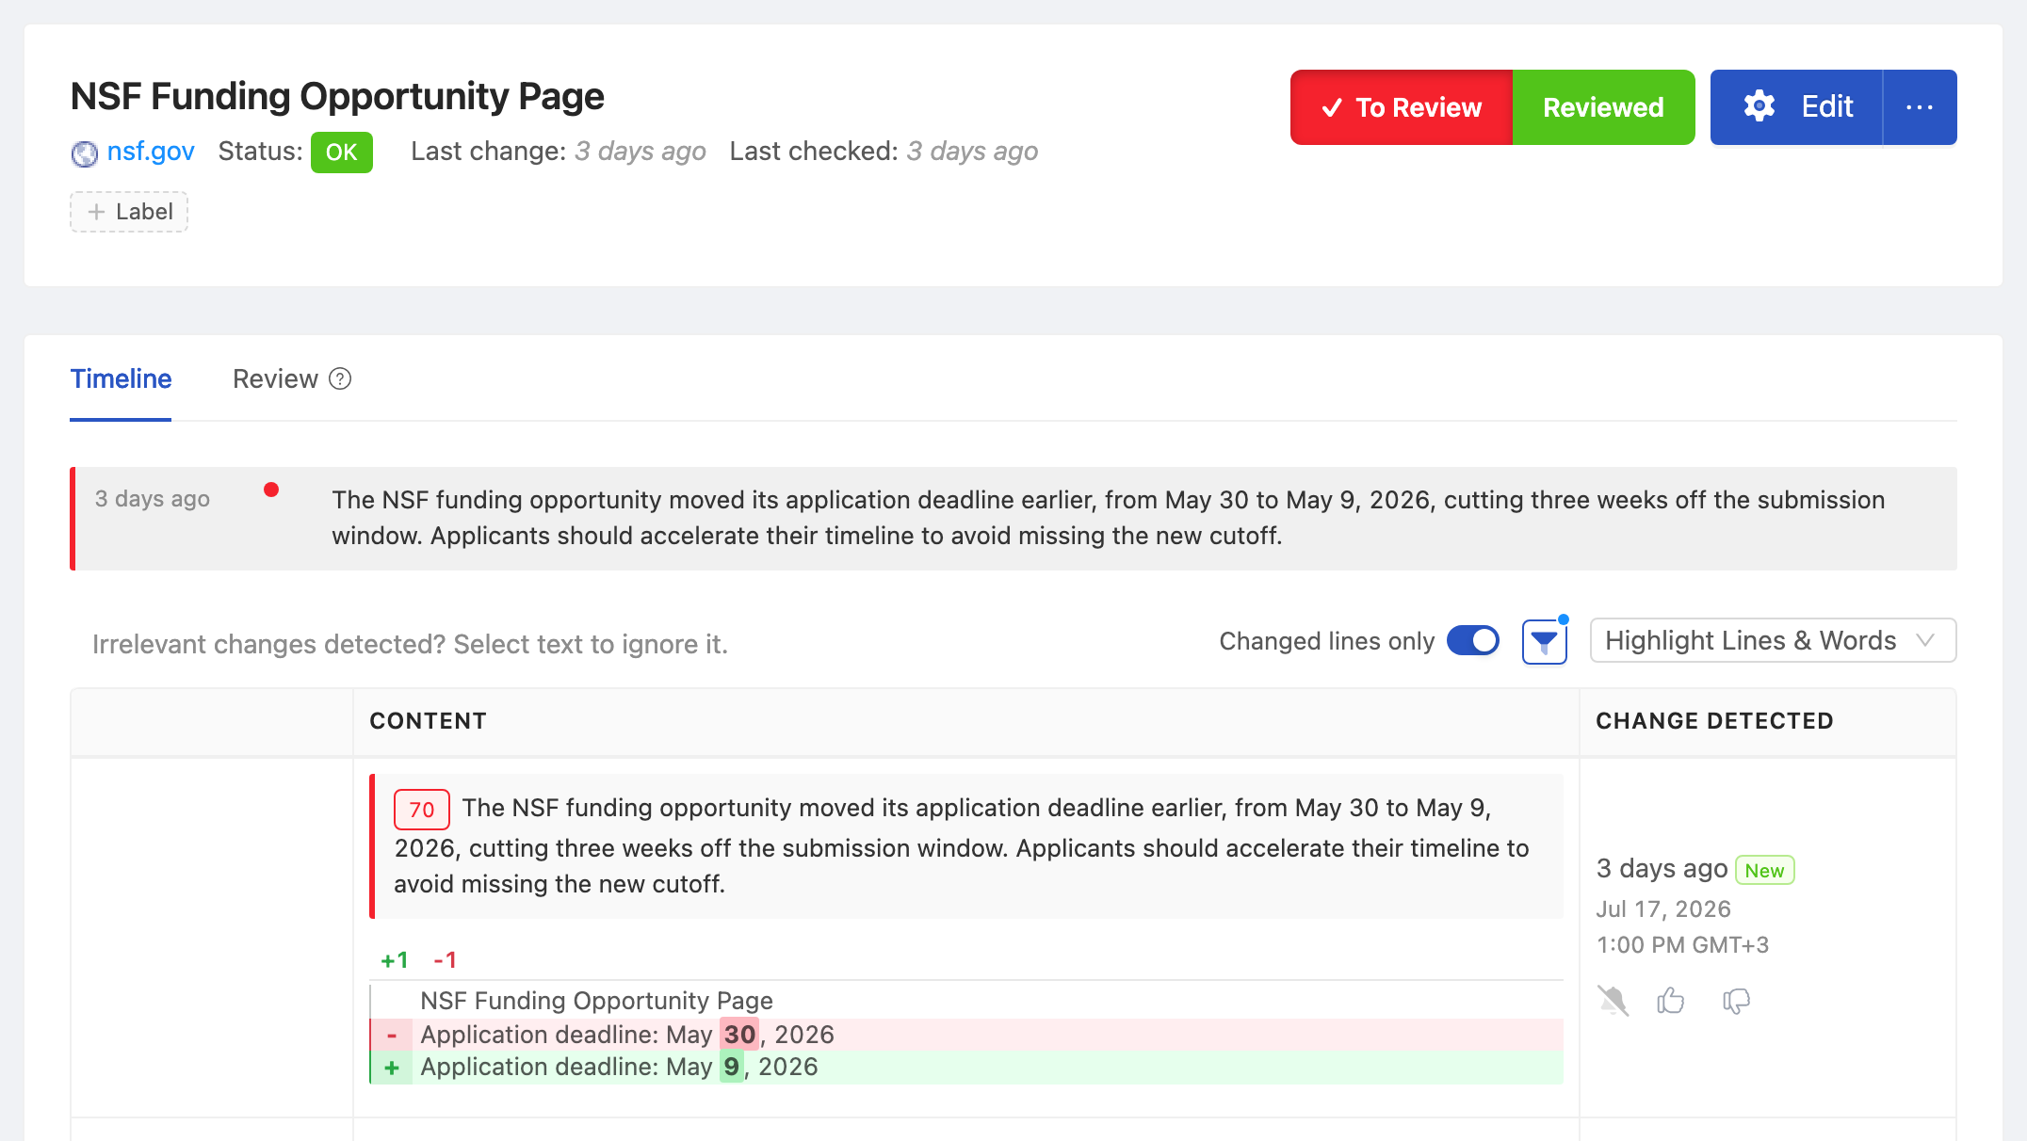The width and height of the screenshot is (2027, 1141).
Task: Click the 'NSF Funding Opportunity Page' diff line
Action: pyautogui.click(x=596, y=1001)
